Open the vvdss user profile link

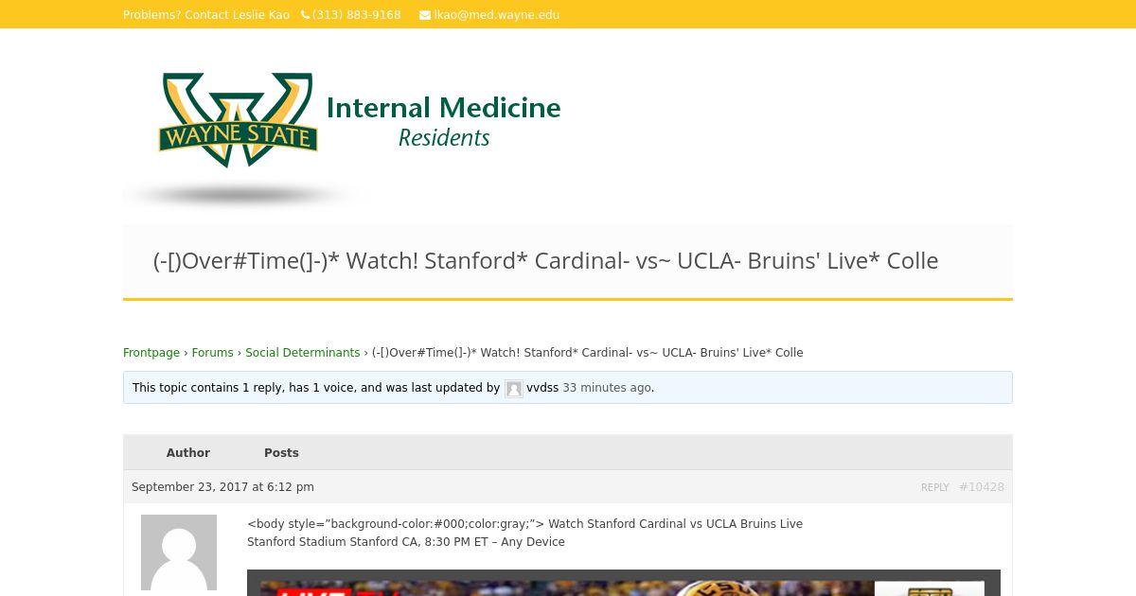click(542, 388)
